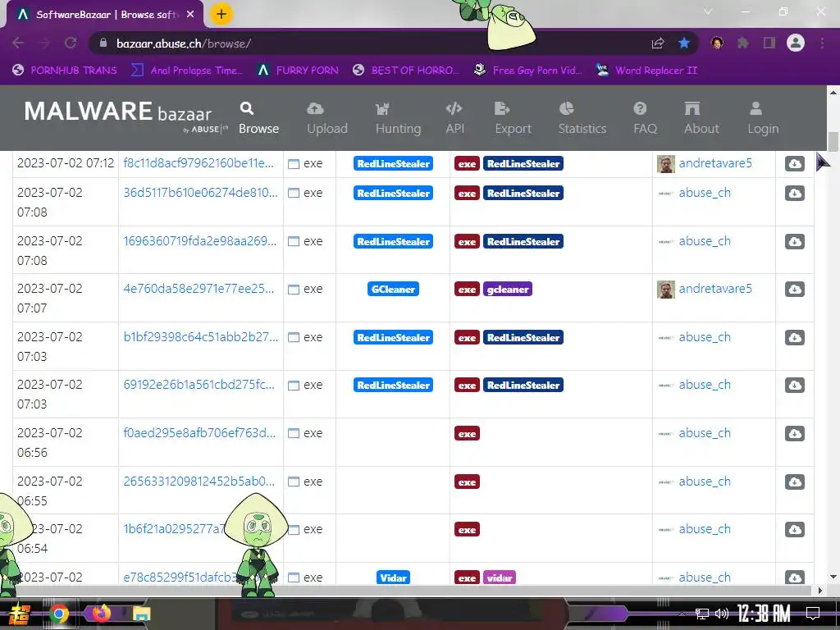Screen dimensions: 840x630
Task: Click the browser back arrow
Action: click(18, 43)
